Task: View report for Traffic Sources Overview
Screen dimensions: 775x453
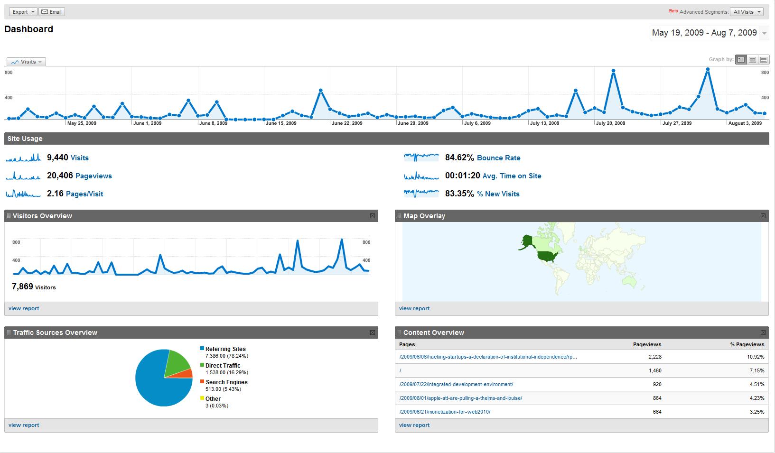Action: pyautogui.click(x=24, y=425)
